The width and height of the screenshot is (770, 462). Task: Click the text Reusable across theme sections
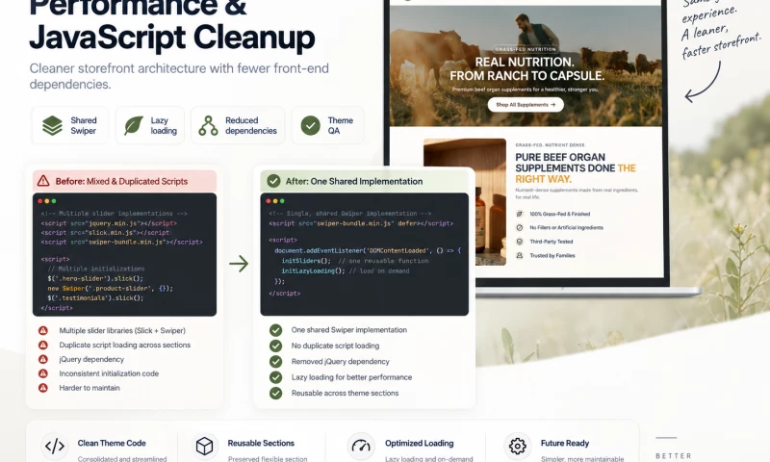point(345,393)
